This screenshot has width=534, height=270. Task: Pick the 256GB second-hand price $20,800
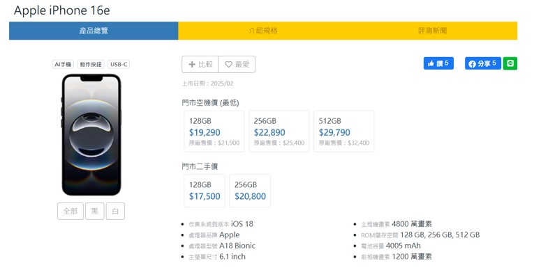point(250,191)
